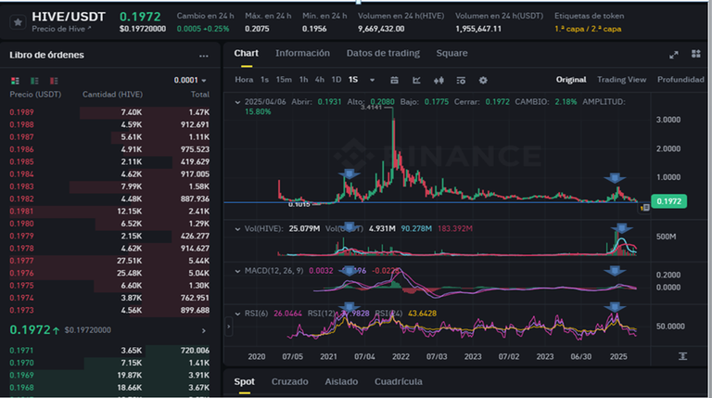712x398 pixels.
Task: Switch to Profundidad depth chart
Action: coord(680,80)
